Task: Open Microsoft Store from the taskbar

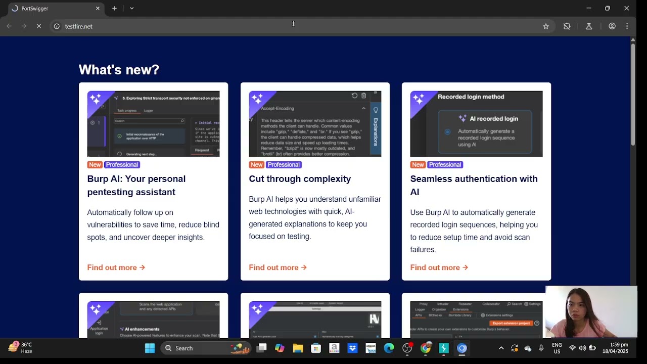Action: (316, 348)
